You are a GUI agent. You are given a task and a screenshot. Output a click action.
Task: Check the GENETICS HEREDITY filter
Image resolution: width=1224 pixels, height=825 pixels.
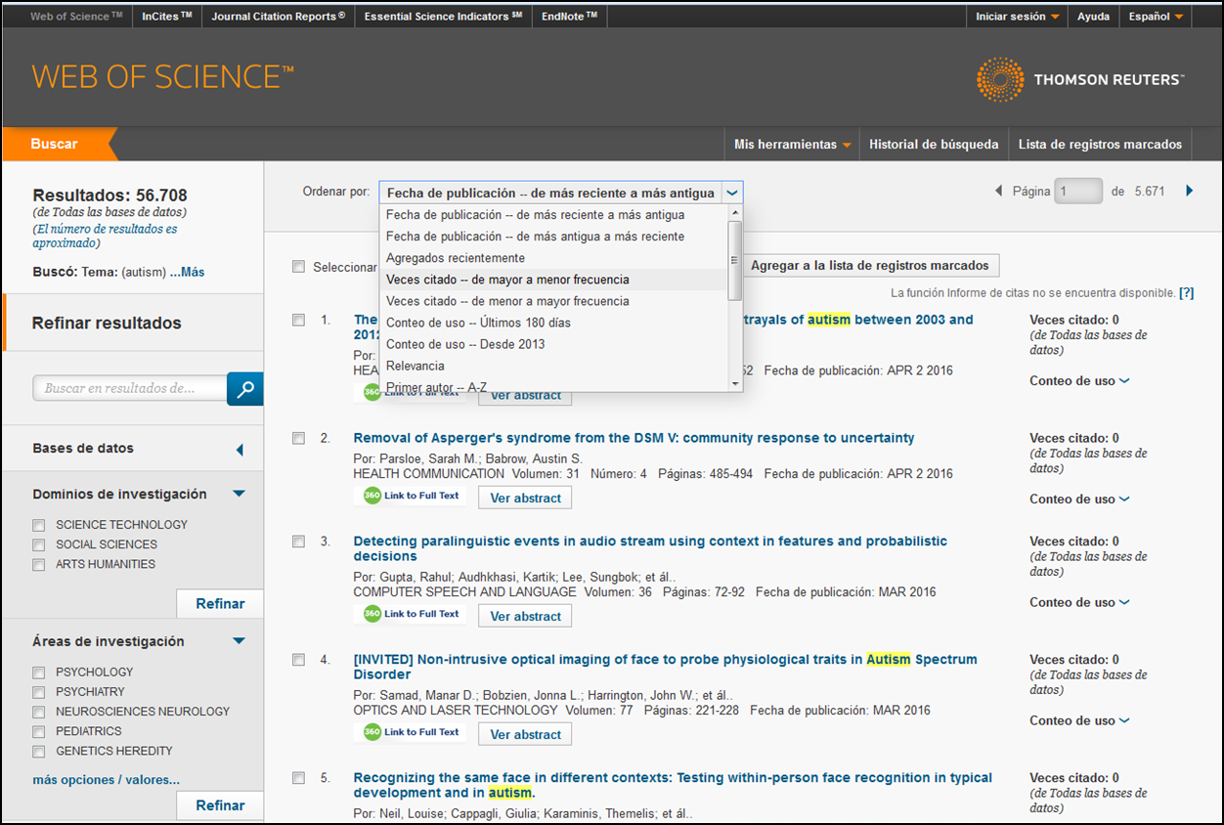[39, 752]
